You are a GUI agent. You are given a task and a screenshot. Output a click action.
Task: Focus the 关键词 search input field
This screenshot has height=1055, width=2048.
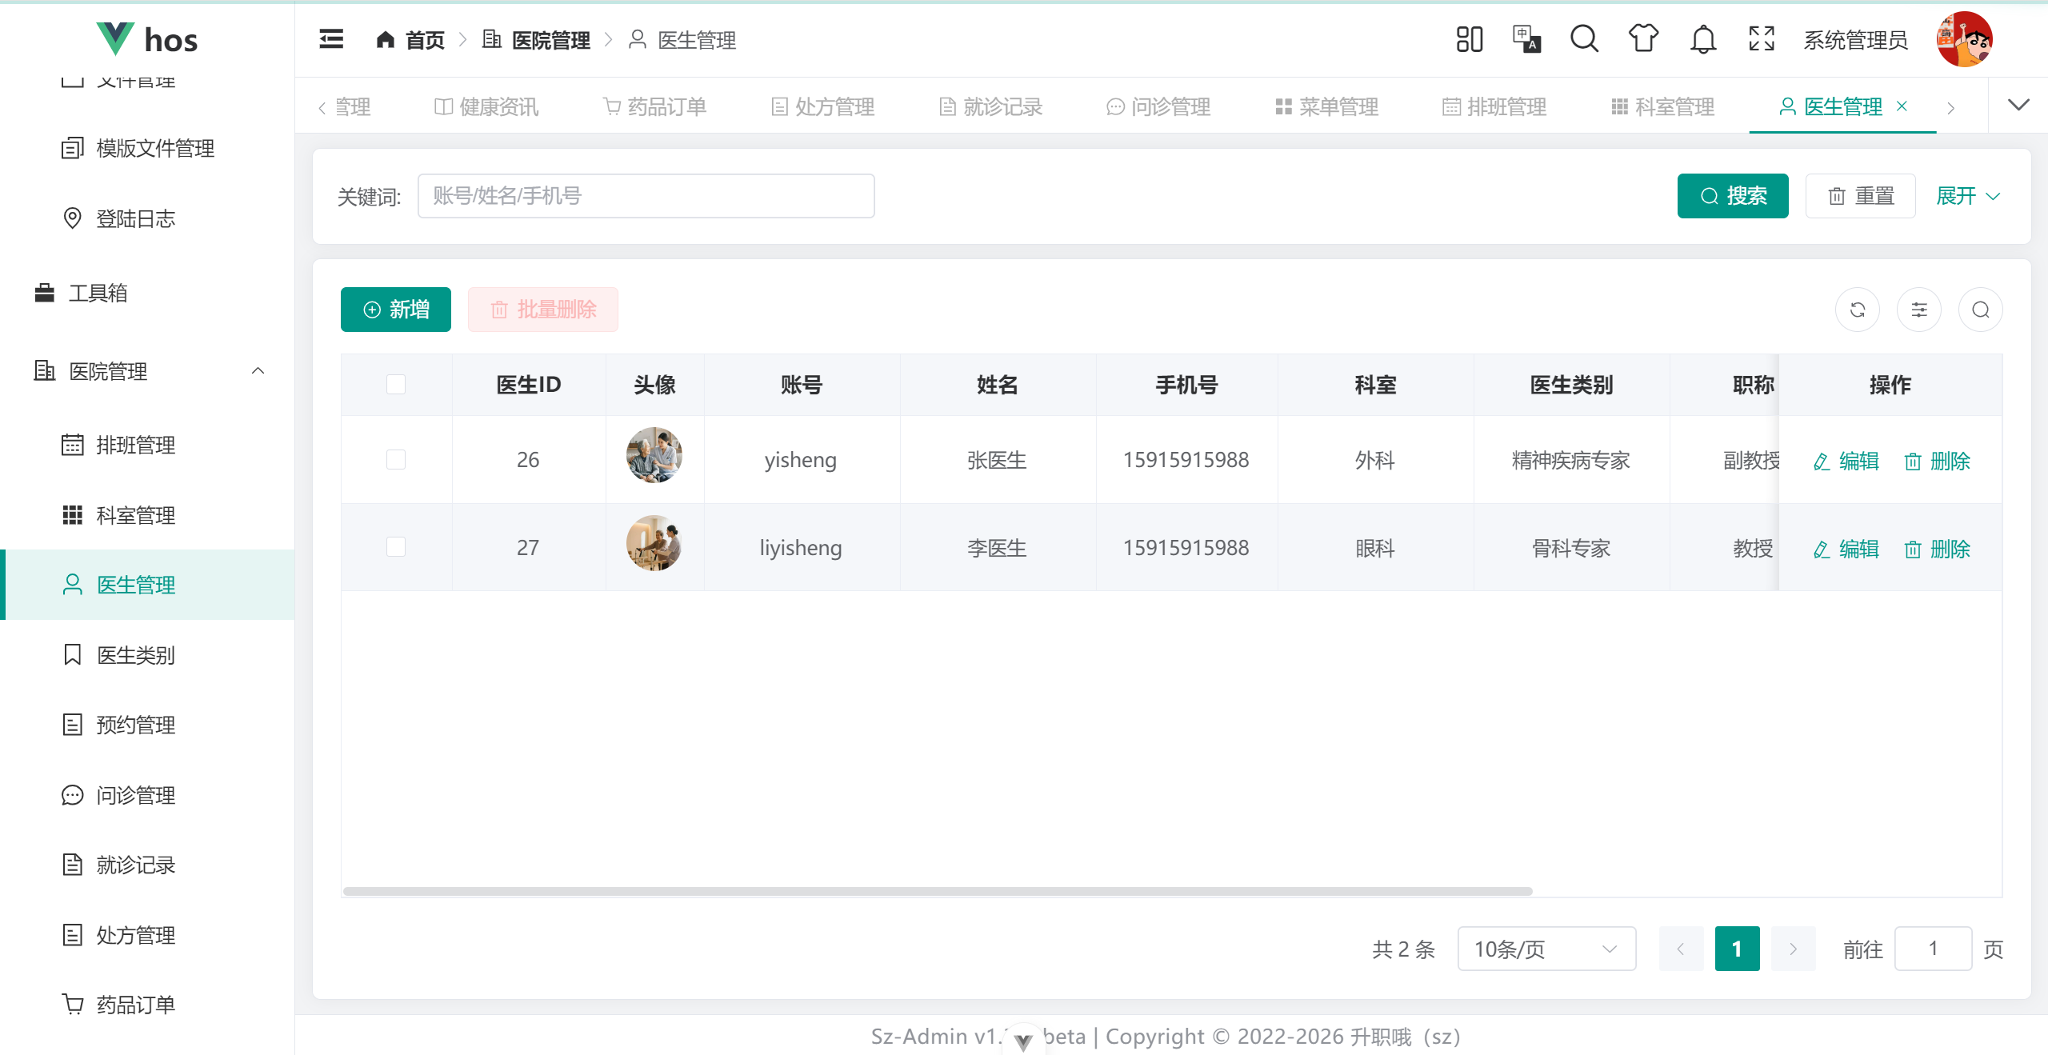point(646,196)
